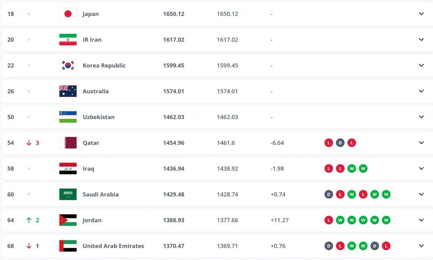433x260 pixels.
Task: Click Jordan's green up-arrow rank change icon
Action: click(29, 220)
